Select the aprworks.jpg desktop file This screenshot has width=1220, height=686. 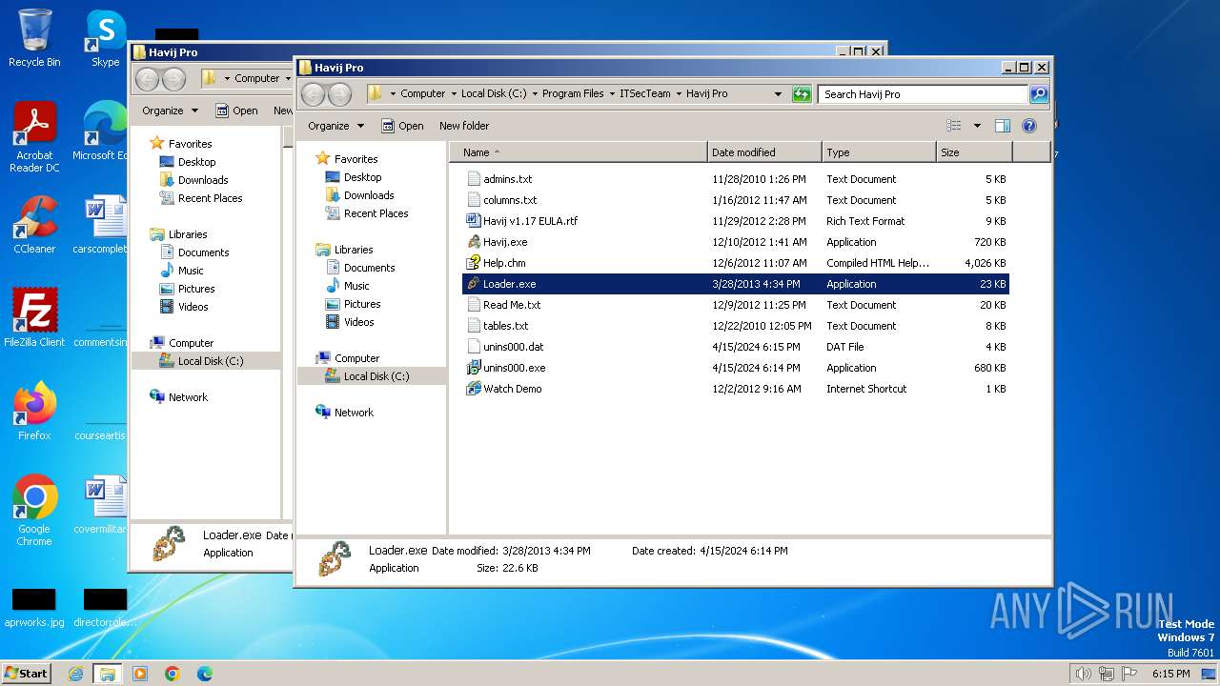[34, 608]
